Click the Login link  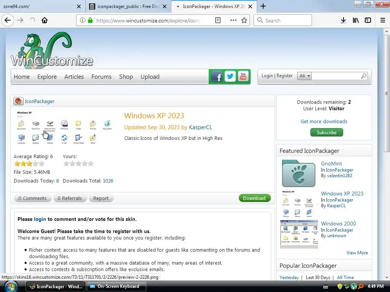tap(267, 76)
